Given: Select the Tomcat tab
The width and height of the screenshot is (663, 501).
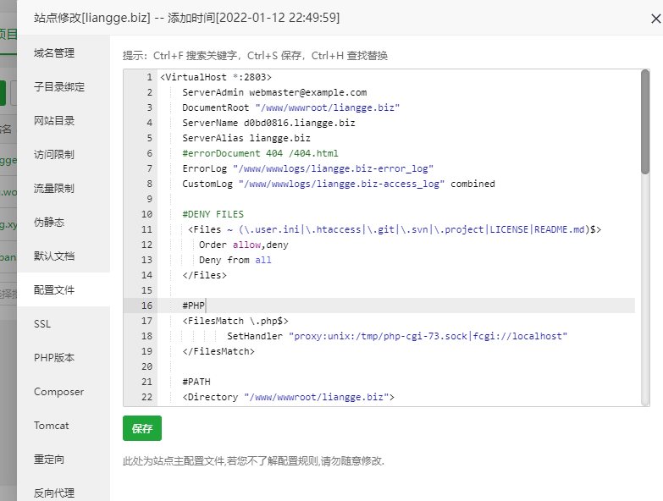Looking at the screenshot, I should (52, 426).
